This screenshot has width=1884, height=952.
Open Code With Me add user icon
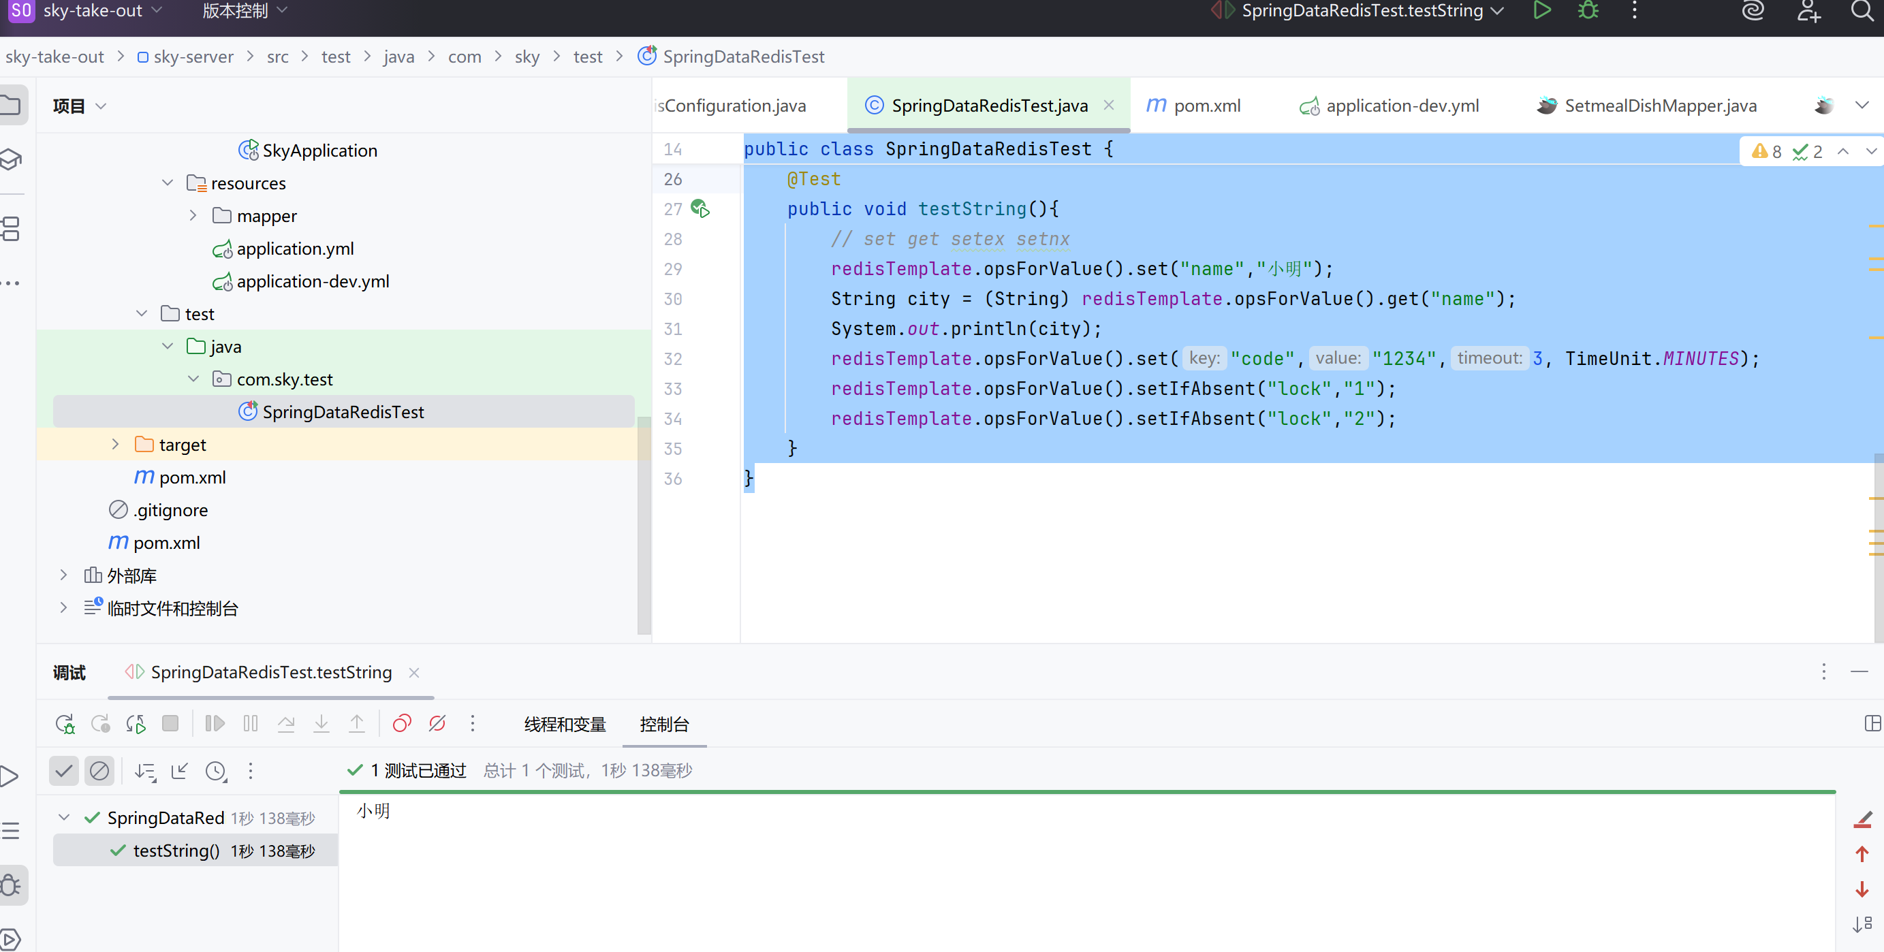click(1808, 10)
